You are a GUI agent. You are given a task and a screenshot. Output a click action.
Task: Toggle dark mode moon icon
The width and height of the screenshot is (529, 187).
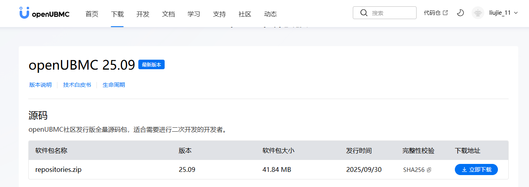click(x=460, y=13)
